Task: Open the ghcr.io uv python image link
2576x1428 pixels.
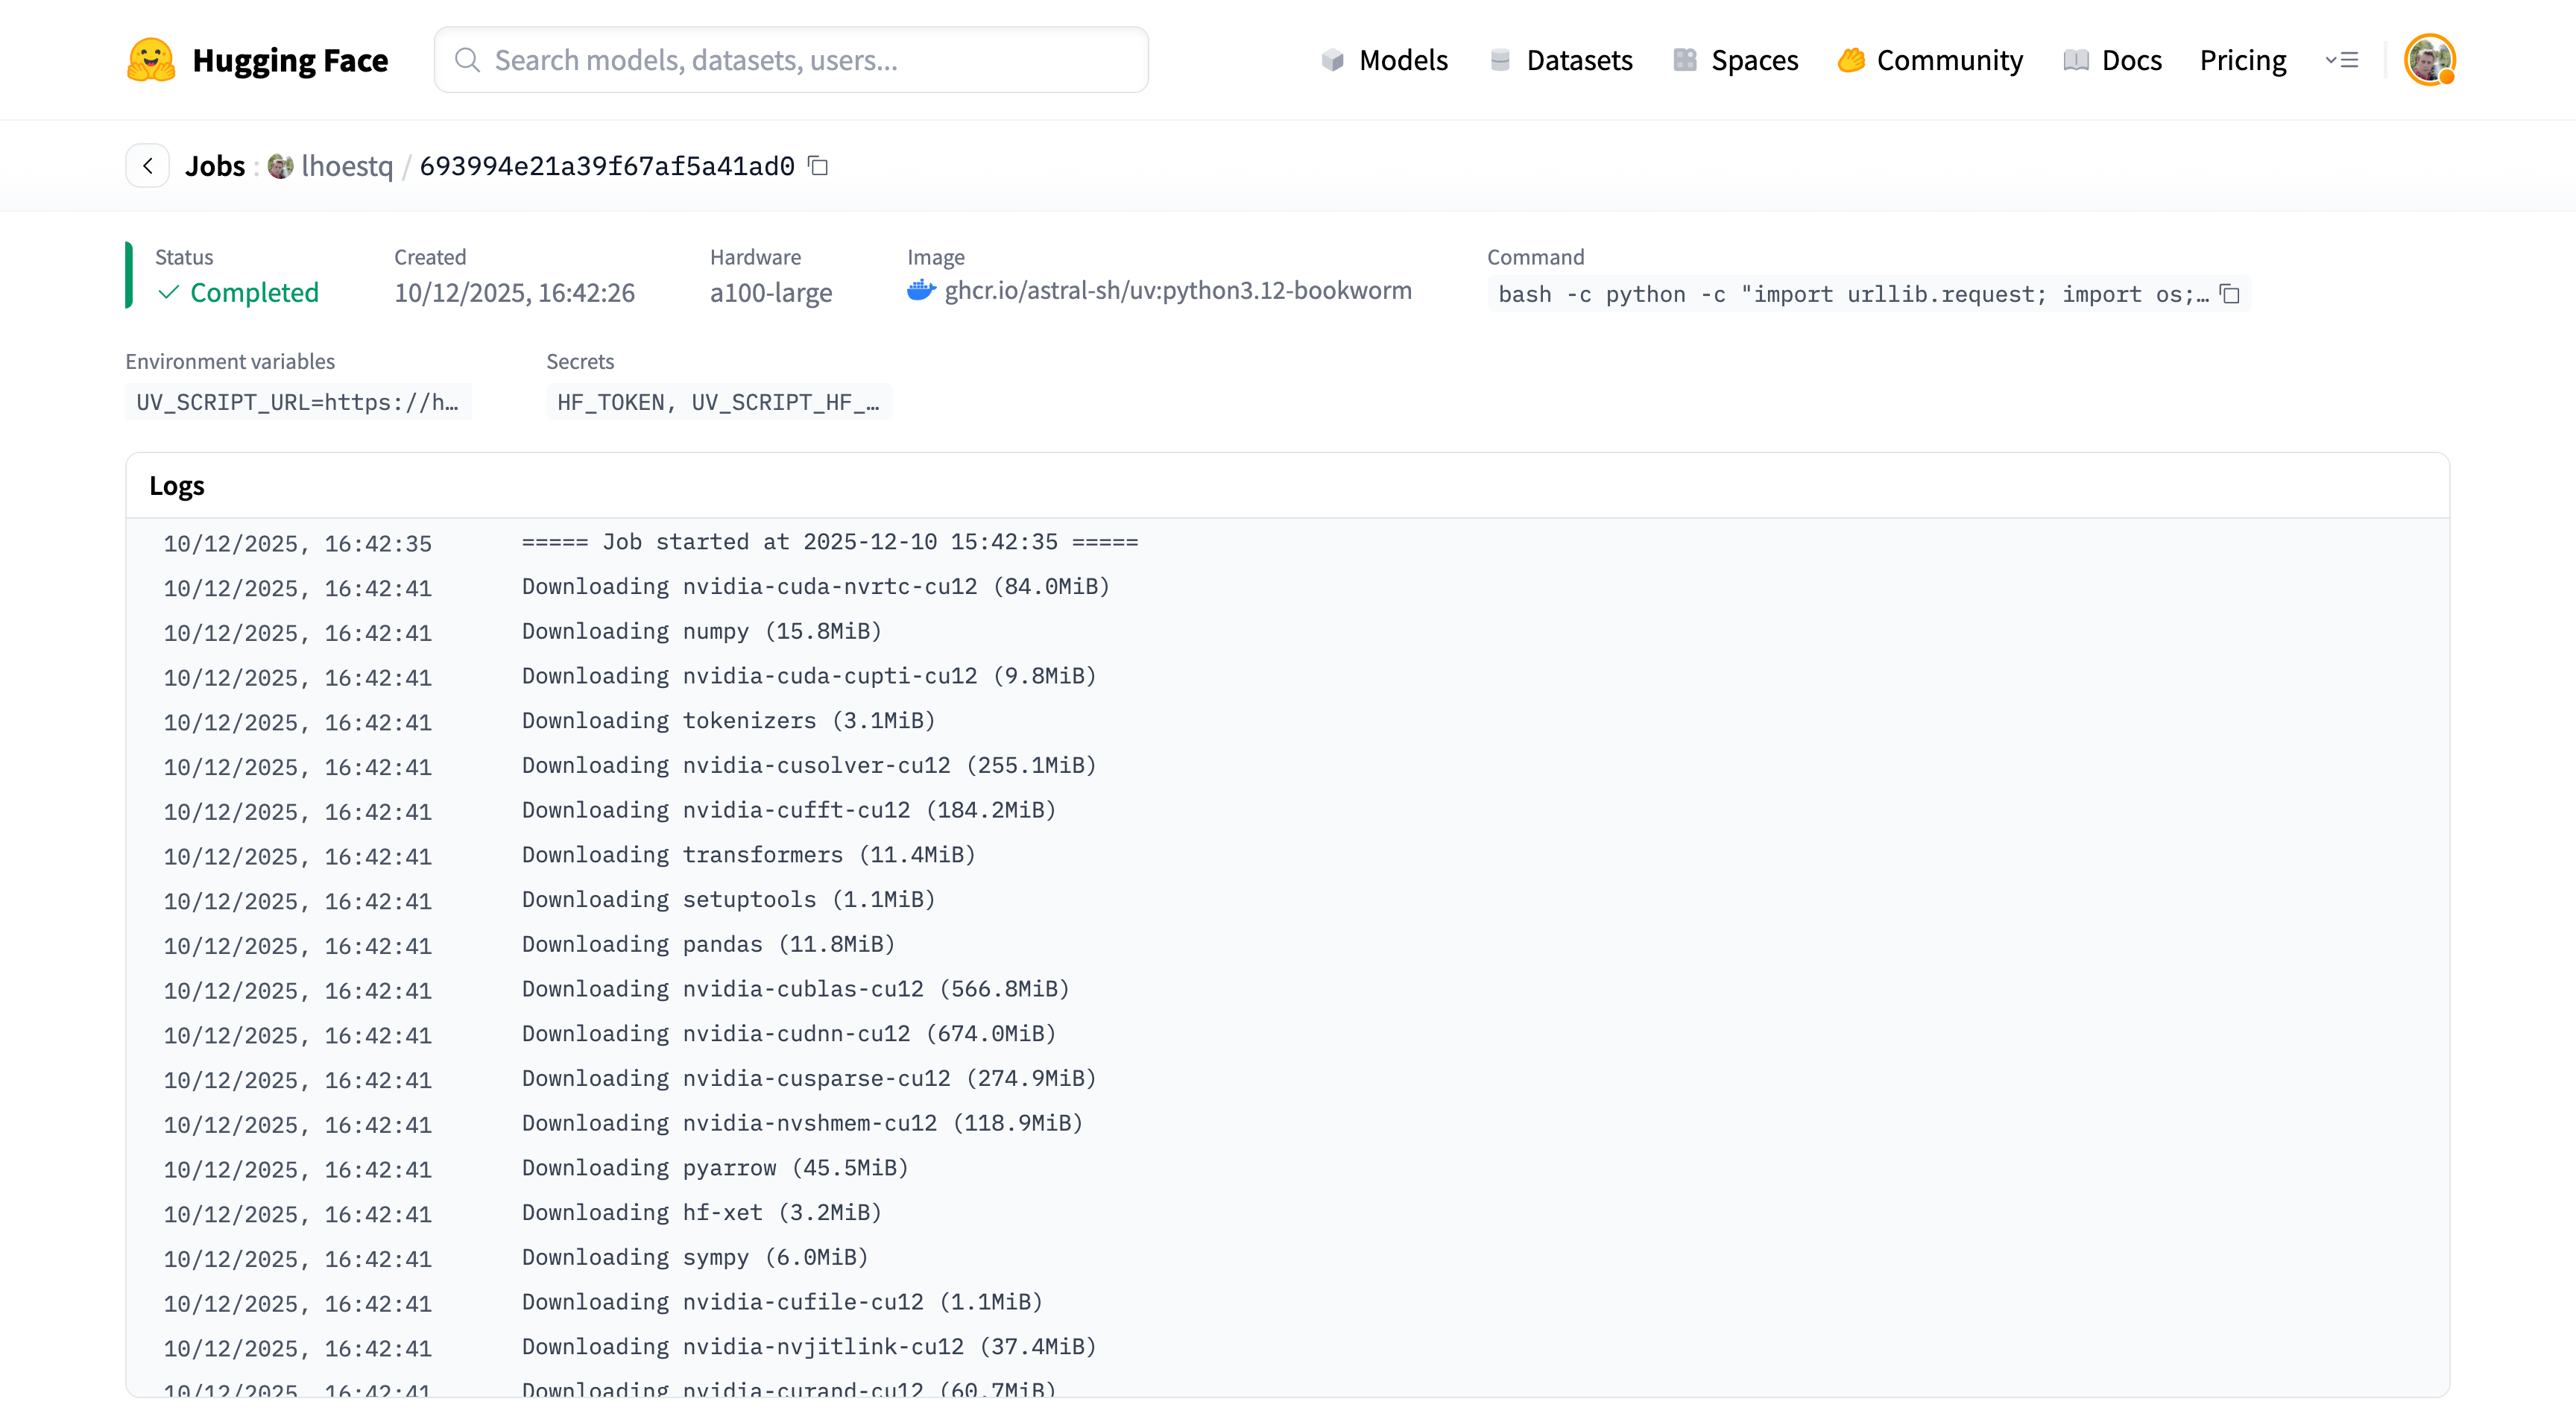Action: point(1177,291)
